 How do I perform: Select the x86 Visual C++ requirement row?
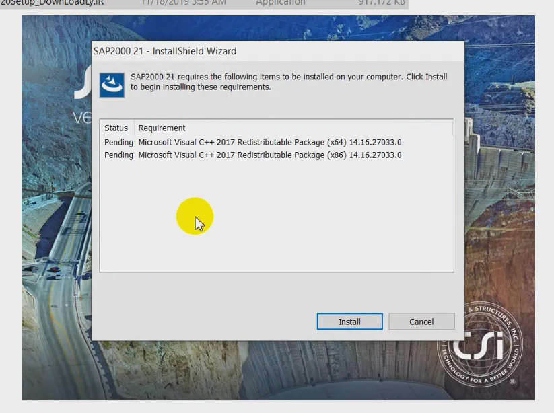coord(269,155)
